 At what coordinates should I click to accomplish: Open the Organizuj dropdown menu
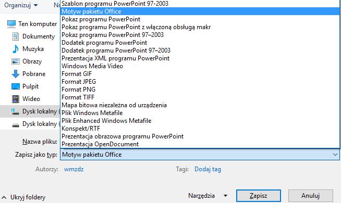point(21,5)
